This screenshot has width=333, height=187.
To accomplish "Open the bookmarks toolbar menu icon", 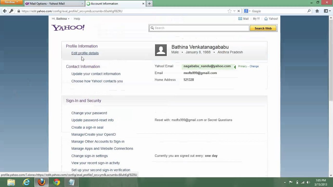I will tap(327, 11).
